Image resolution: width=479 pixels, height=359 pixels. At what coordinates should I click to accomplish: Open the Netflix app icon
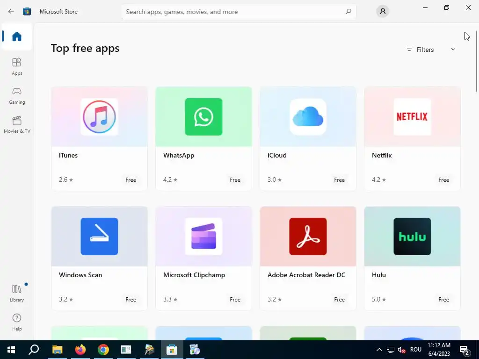tap(412, 116)
